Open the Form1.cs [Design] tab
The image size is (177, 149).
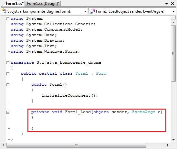pos(43,4)
